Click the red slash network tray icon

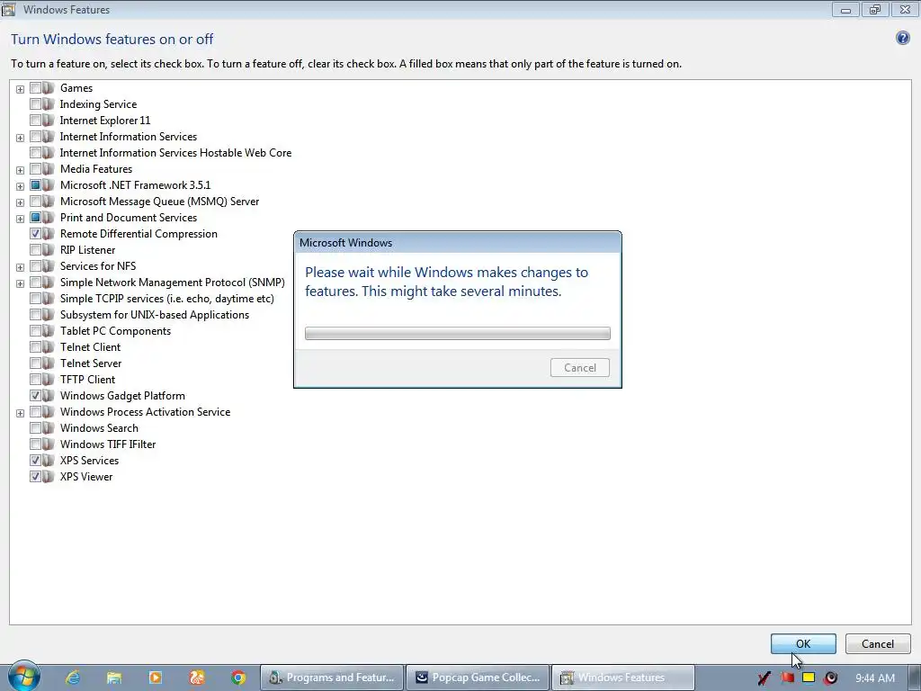pyautogui.click(x=765, y=678)
